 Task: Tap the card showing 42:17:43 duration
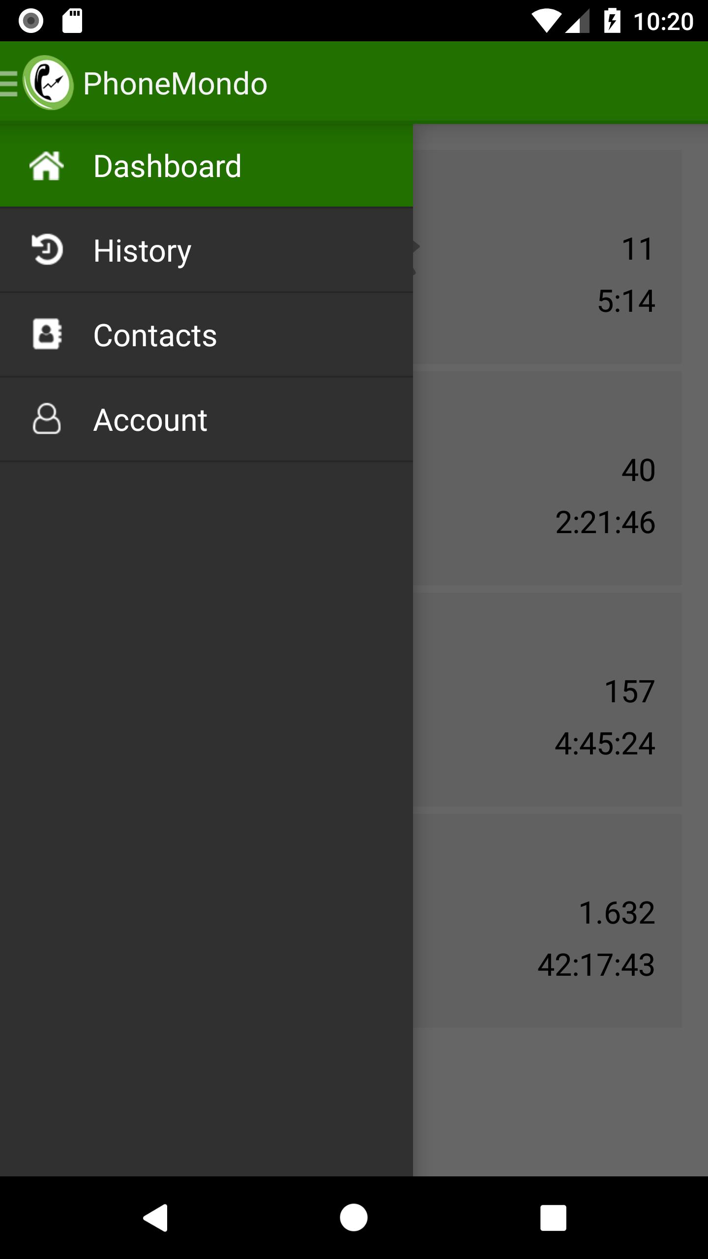(x=547, y=921)
